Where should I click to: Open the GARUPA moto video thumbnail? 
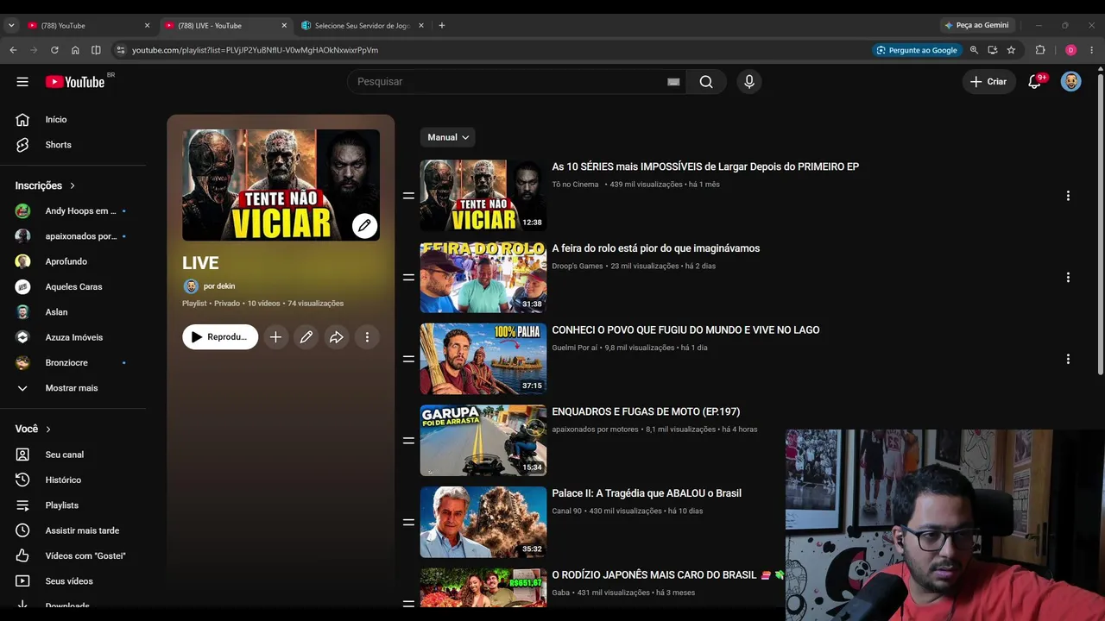(483, 441)
